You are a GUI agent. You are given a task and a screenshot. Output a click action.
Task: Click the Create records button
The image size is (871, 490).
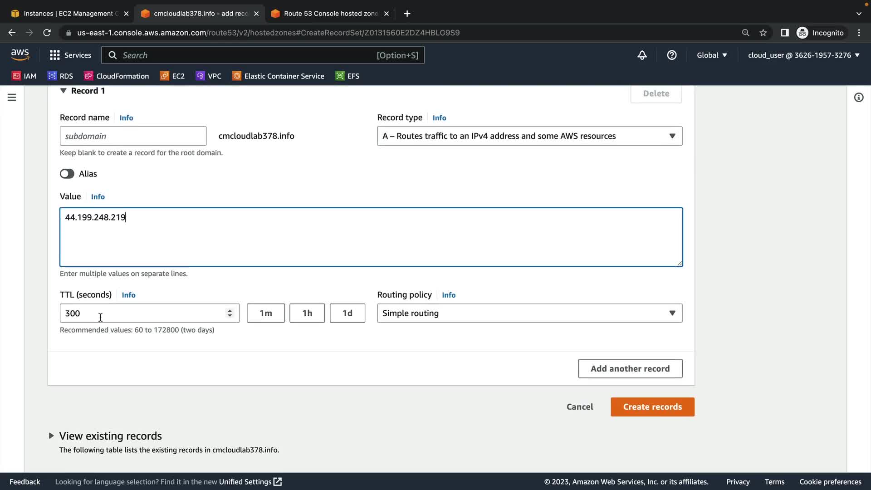pyautogui.click(x=652, y=407)
